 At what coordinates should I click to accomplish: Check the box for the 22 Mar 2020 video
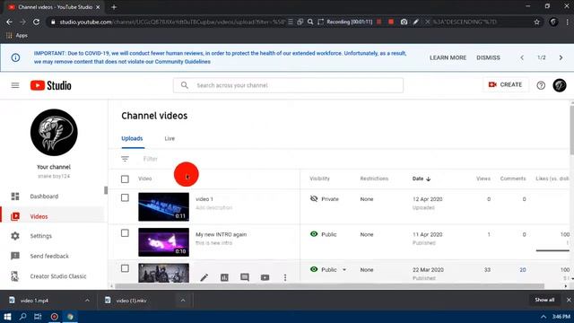125,268
